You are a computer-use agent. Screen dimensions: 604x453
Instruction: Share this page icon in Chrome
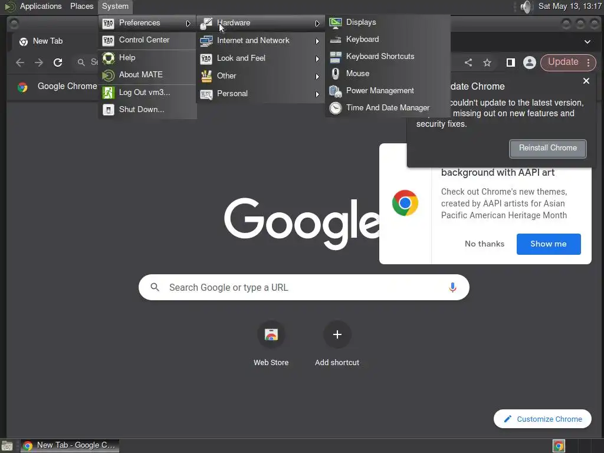click(x=468, y=63)
